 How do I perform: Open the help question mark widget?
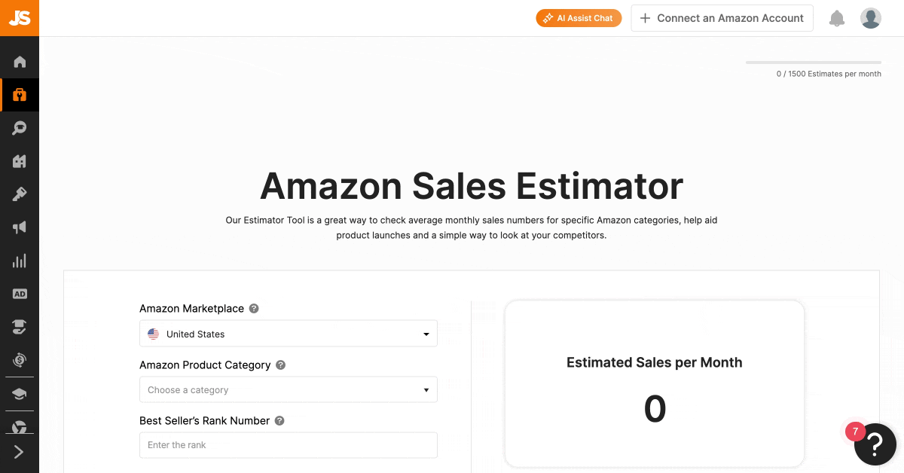tap(875, 444)
